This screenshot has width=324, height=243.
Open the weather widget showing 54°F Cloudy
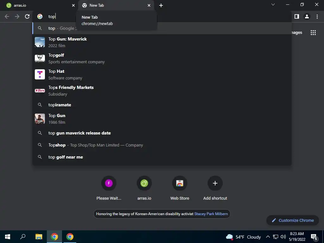pos(243,237)
